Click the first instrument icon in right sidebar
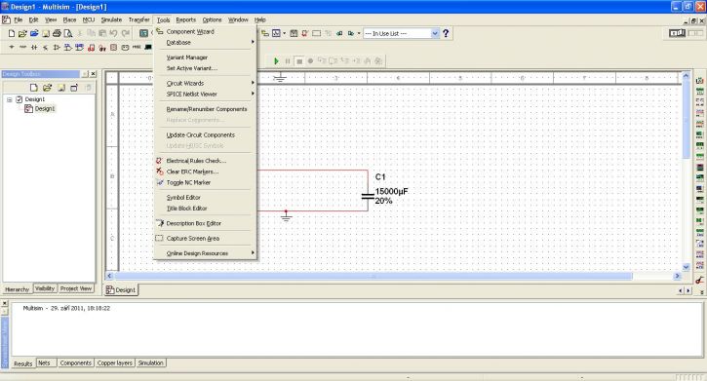The height and width of the screenshot is (381, 707). 700,81
